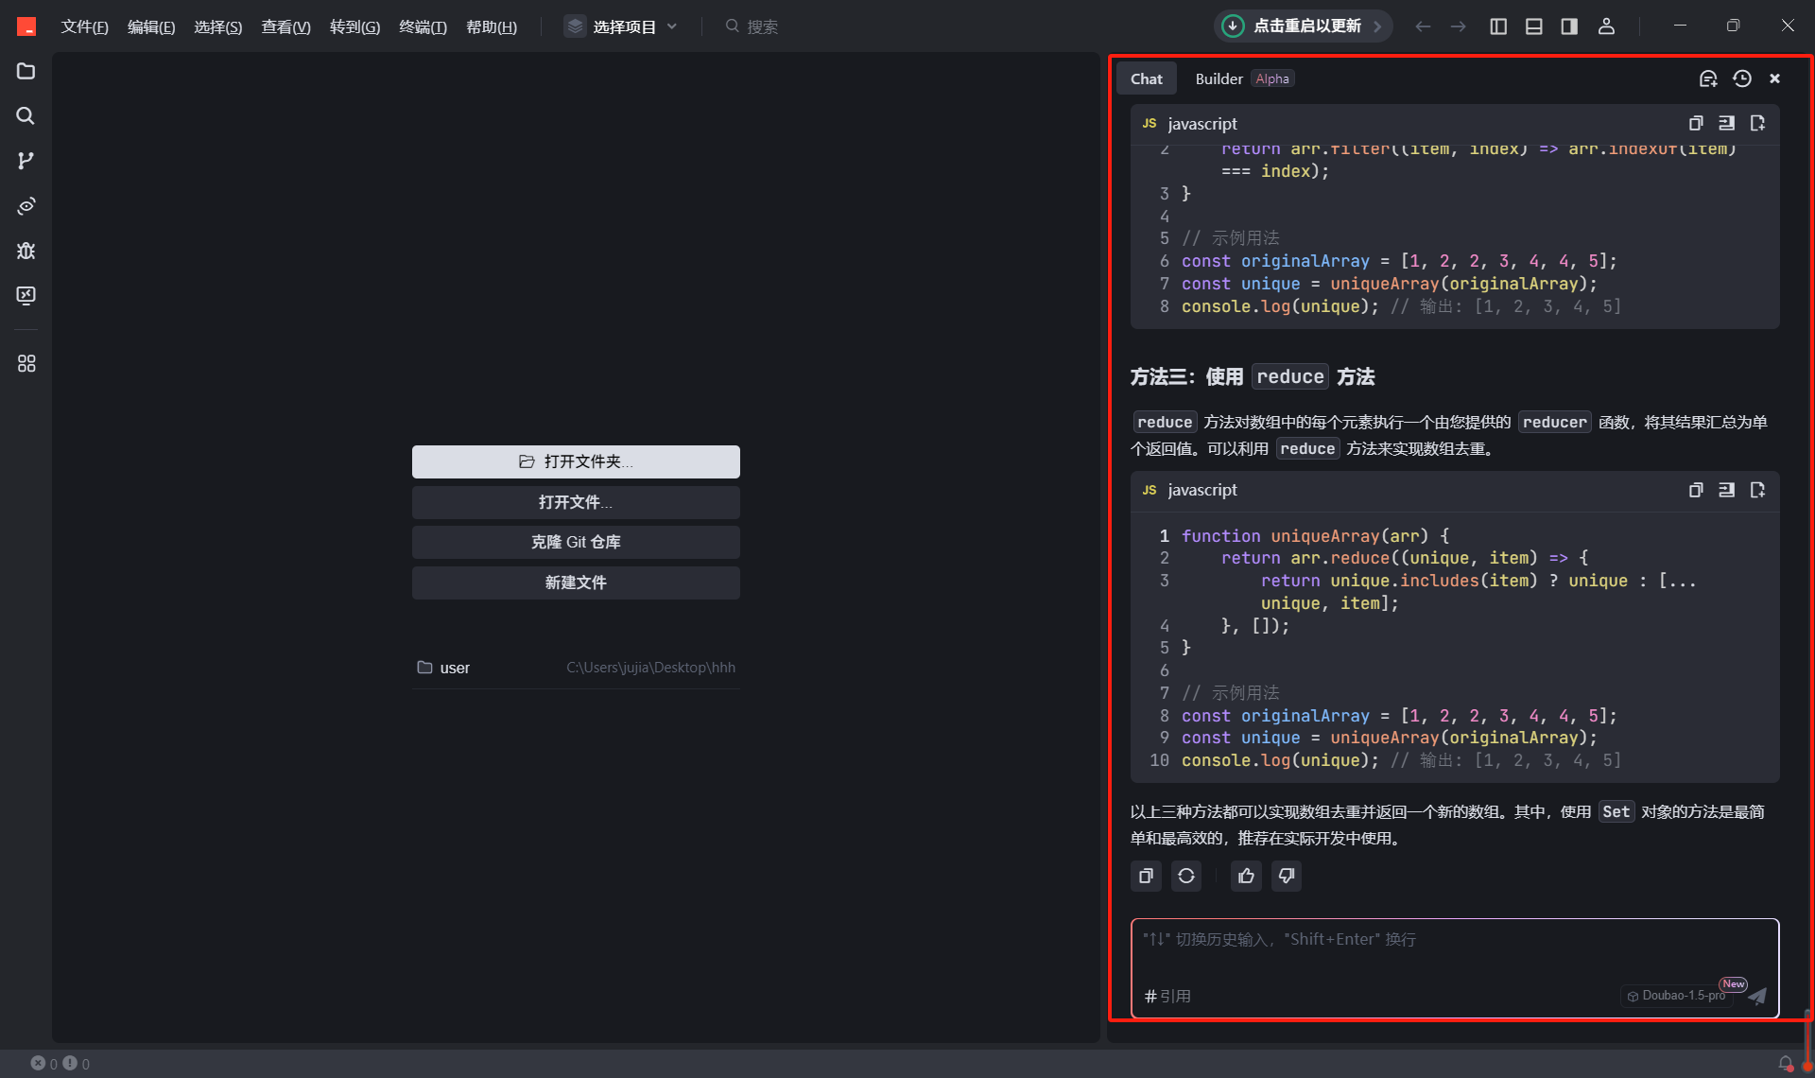Thumbs up the chat response
Screen dimensions: 1815x1078
[1246, 876]
